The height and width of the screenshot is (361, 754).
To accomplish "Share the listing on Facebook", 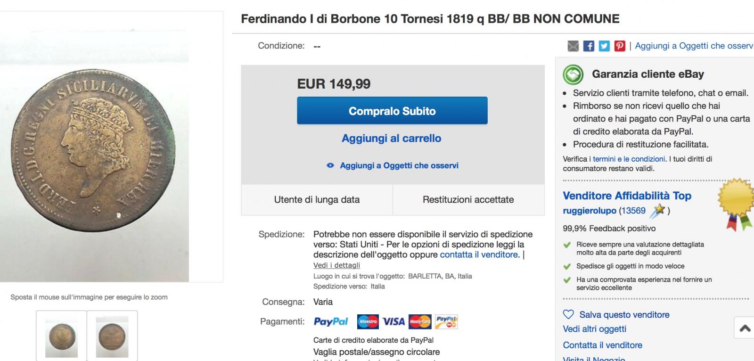I will [589, 46].
